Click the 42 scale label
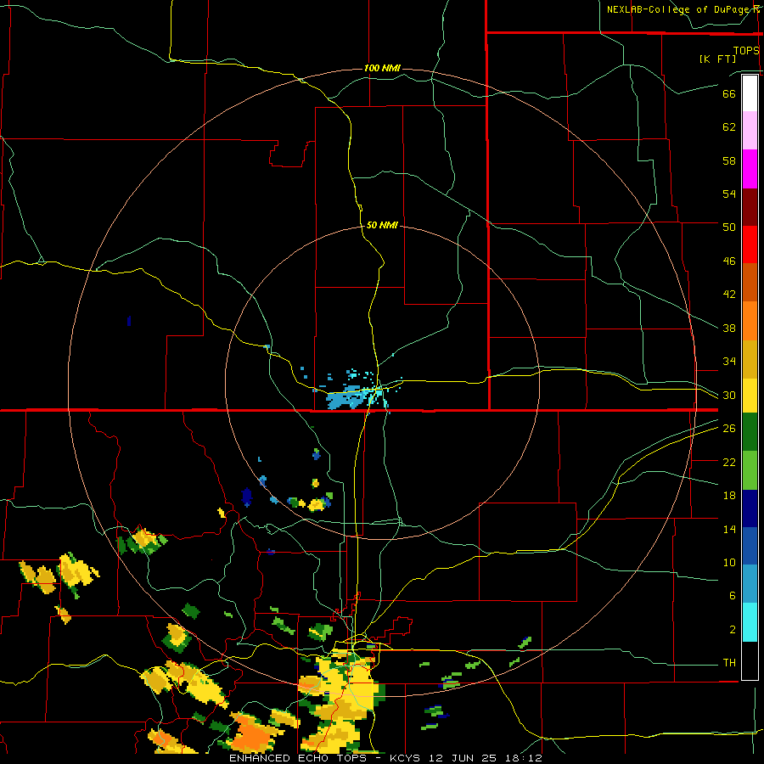764x764 pixels. [729, 294]
